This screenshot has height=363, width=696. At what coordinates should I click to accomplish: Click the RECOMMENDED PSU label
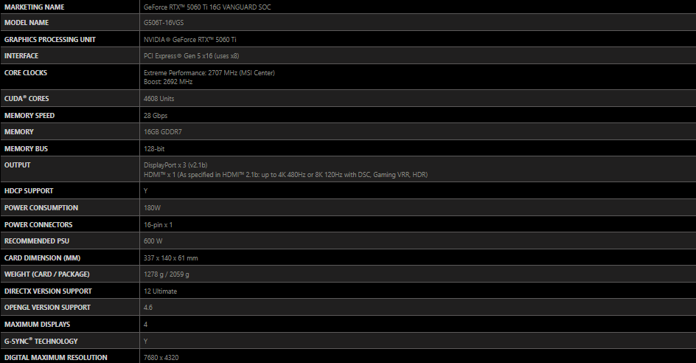click(x=37, y=241)
